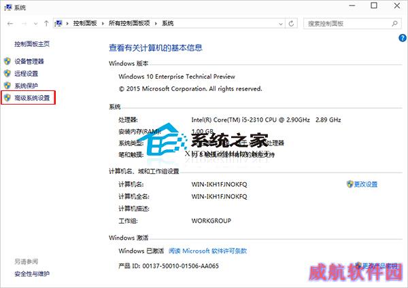
Task: Open Security and Maintenance (安全性与维护) link
Action: click(x=32, y=274)
